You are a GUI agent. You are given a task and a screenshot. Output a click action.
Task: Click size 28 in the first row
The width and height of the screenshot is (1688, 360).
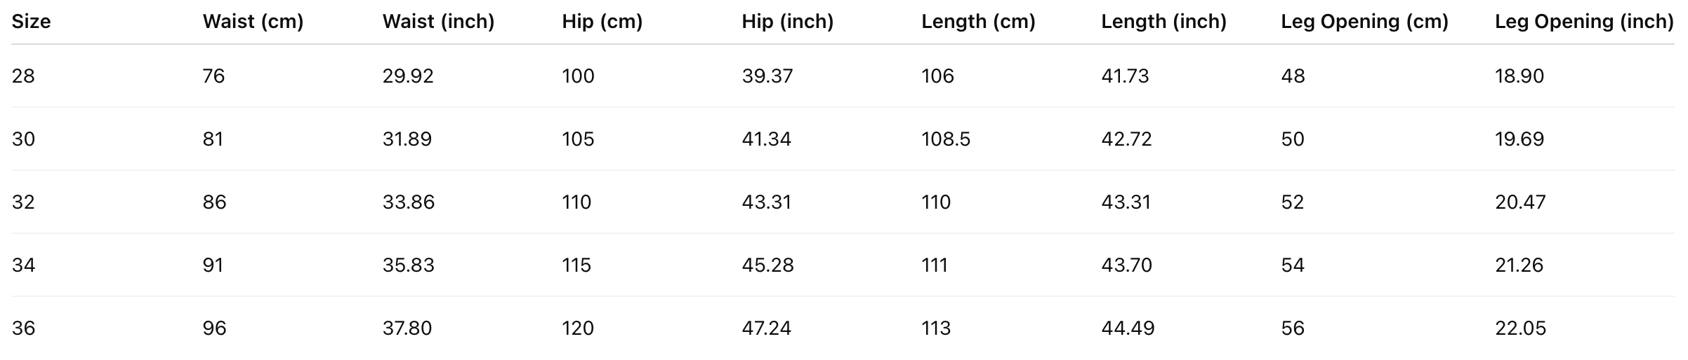pyautogui.click(x=23, y=76)
